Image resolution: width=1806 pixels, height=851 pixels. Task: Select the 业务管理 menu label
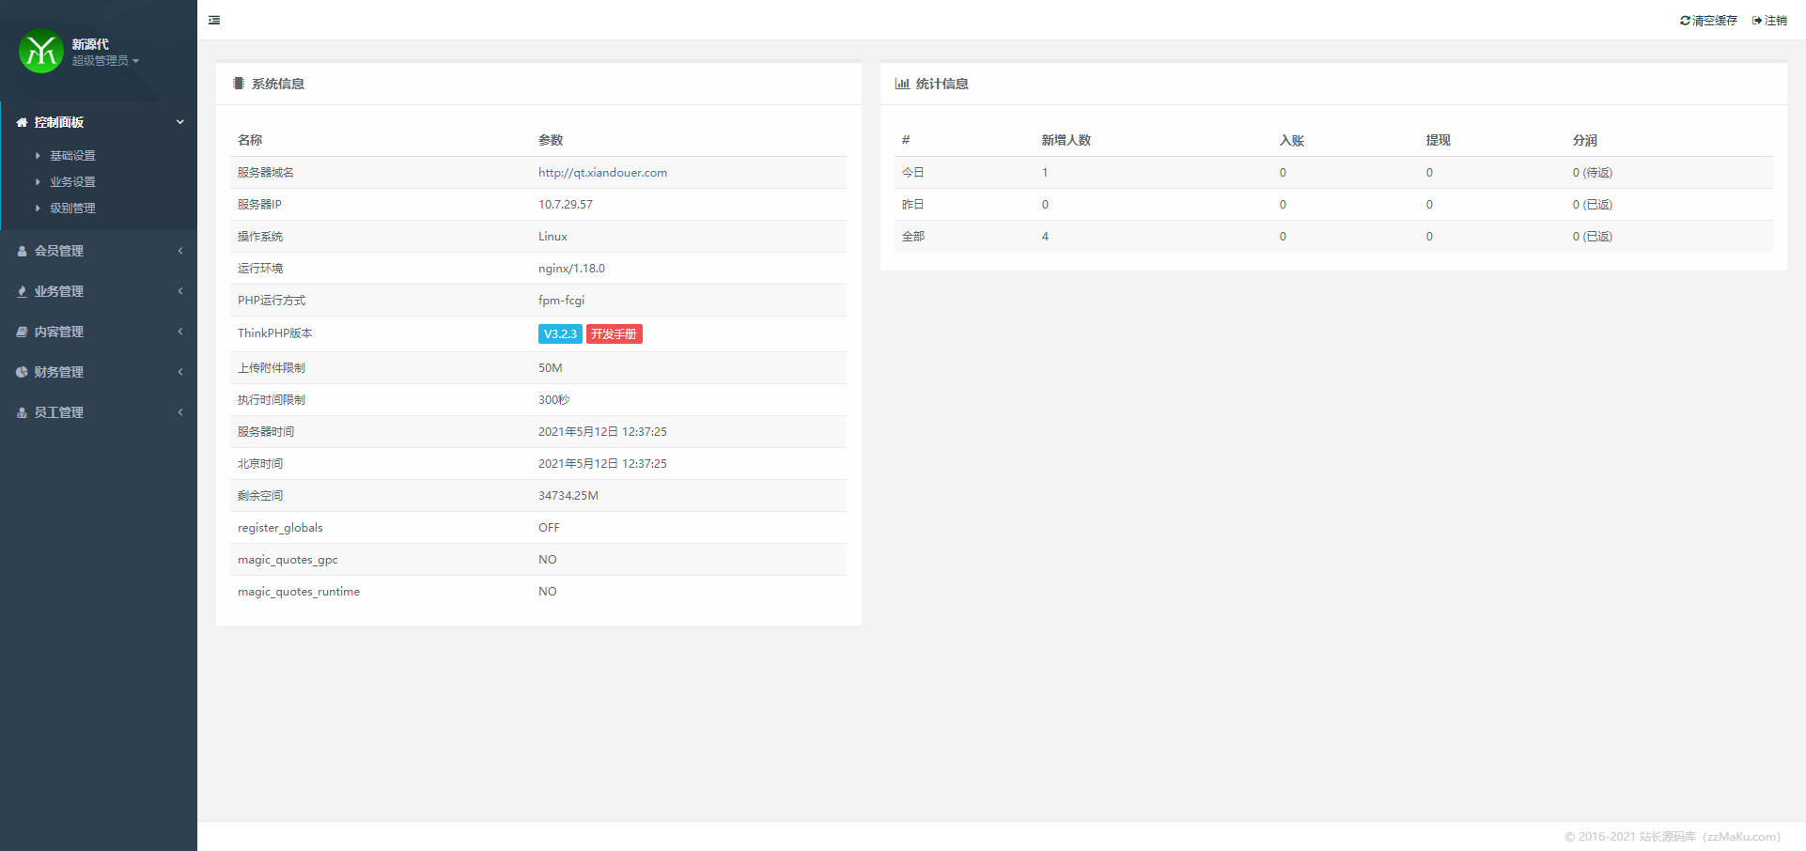pyautogui.click(x=59, y=291)
